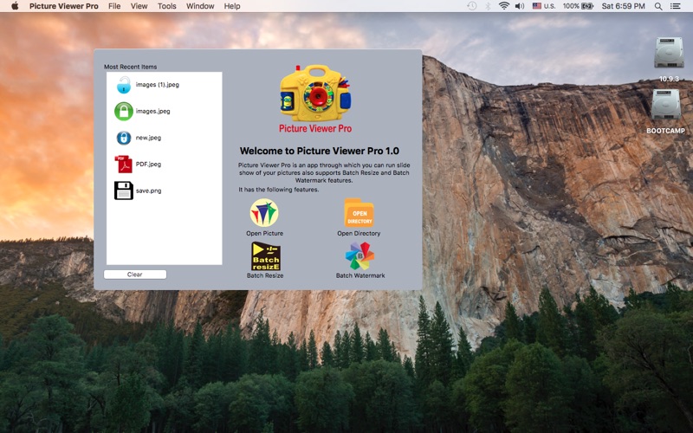The width and height of the screenshot is (693, 433).
Task: Click the Sat 6:59 PM clock
Action: (623, 6)
